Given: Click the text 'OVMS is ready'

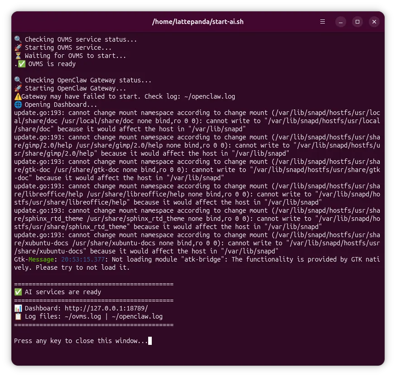Looking at the screenshot, I should [52, 64].
